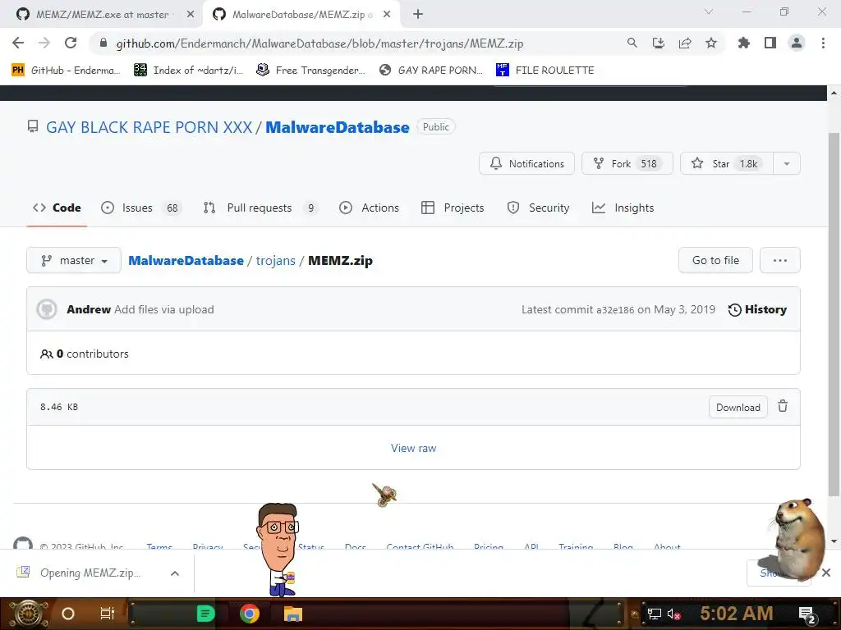841x630 pixels.
Task: Open File Explorer from the taskbar
Action: point(293,614)
